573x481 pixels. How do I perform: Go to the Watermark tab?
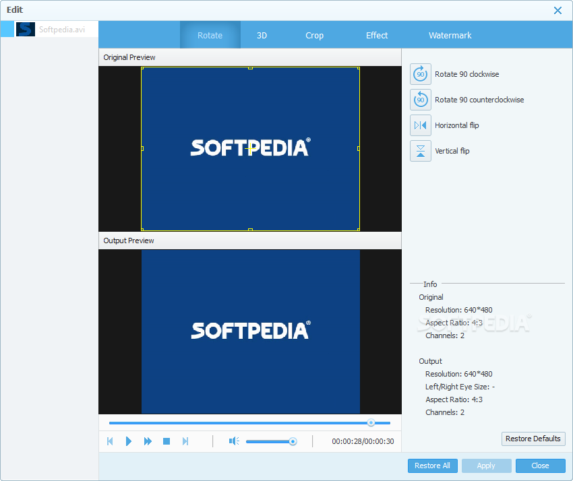450,36
